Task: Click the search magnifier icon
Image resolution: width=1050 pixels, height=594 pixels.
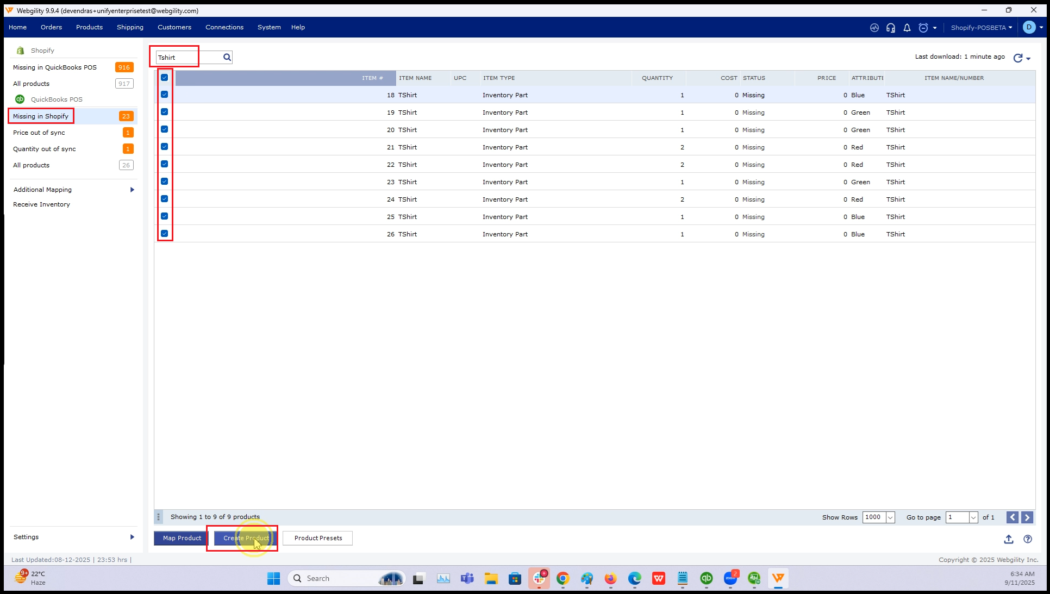Action: tap(227, 58)
